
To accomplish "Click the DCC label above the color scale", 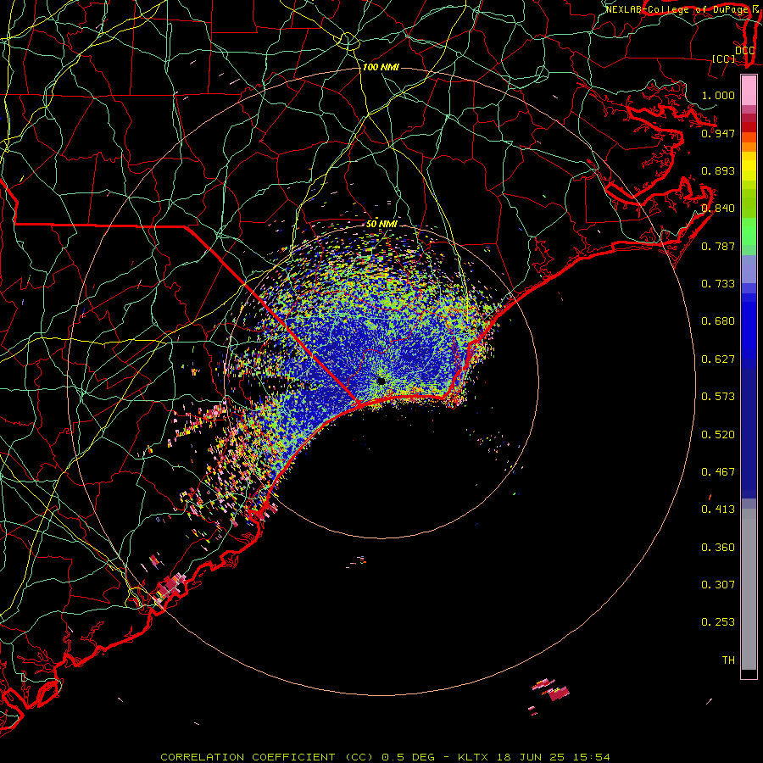I will pos(744,50).
